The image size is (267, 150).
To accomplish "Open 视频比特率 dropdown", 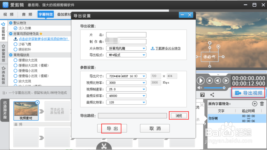I will click(x=126, y=83).
